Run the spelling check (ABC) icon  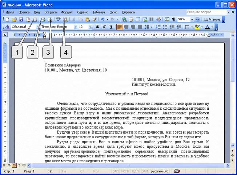click(x=59, y=19)
